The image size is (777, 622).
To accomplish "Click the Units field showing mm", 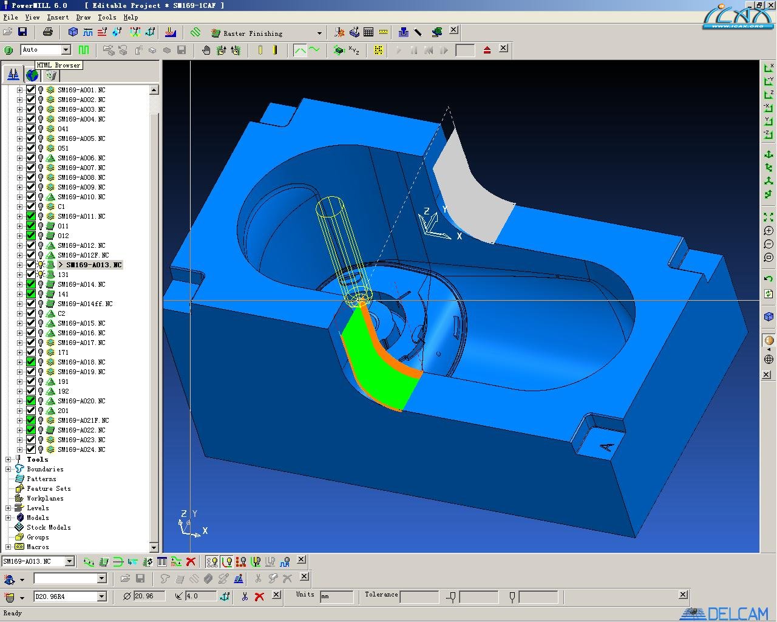I will coord(336,596).
